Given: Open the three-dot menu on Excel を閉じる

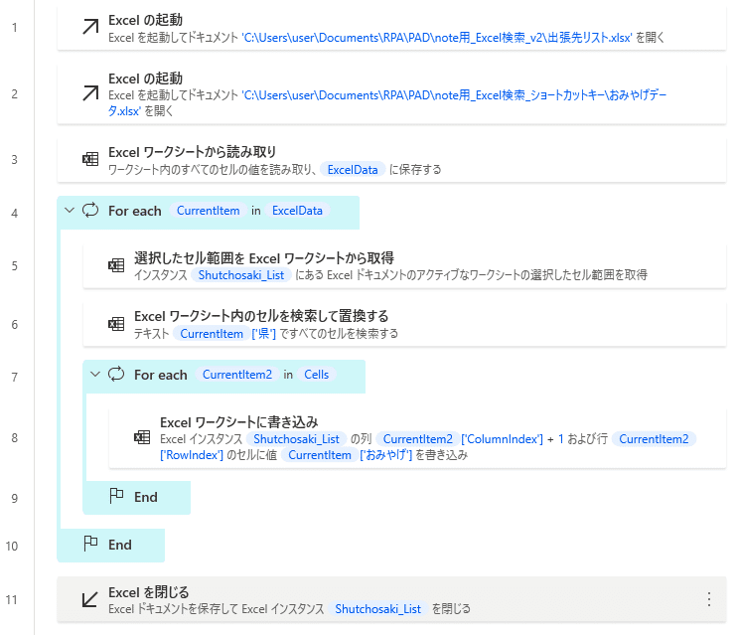Looking at the screenshot, I should (x=709, y=599).
